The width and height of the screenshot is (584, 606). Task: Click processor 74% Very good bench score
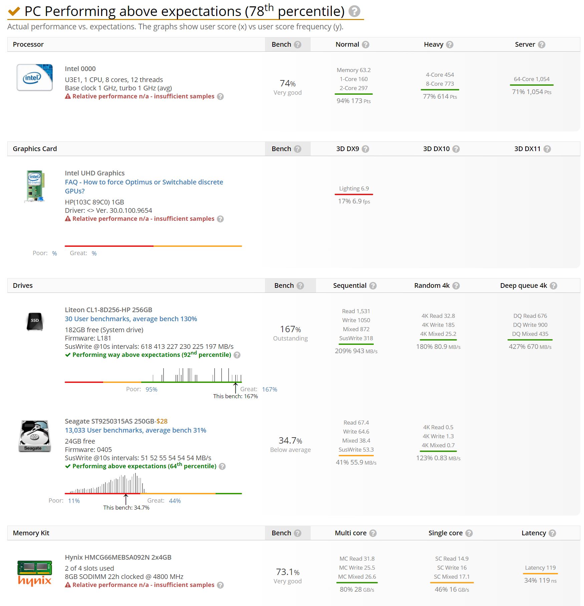(x=288, y=87)
